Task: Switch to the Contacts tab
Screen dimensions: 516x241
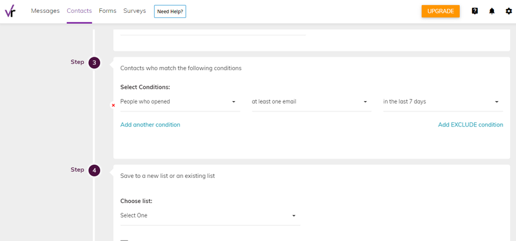Action: coord(79,11)
